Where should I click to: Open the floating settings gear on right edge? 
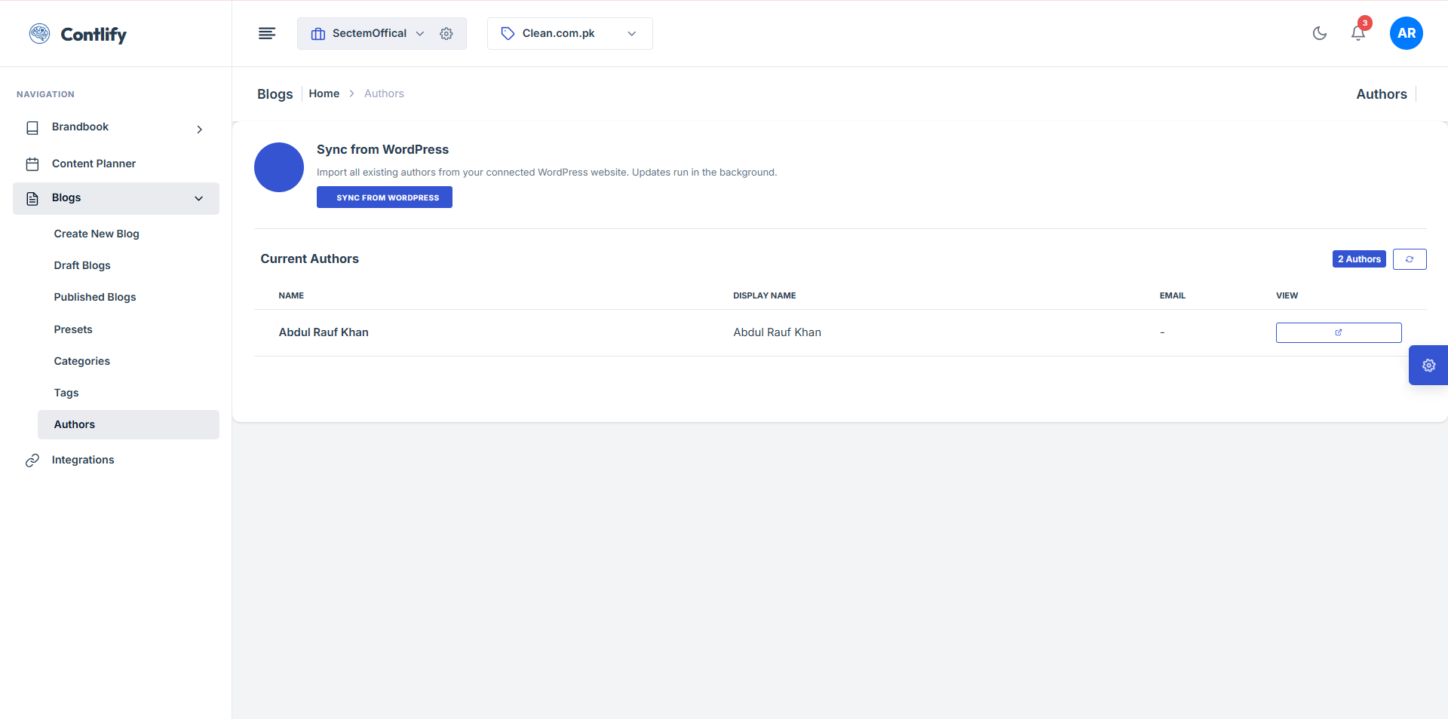click(x=1429, y=366)
